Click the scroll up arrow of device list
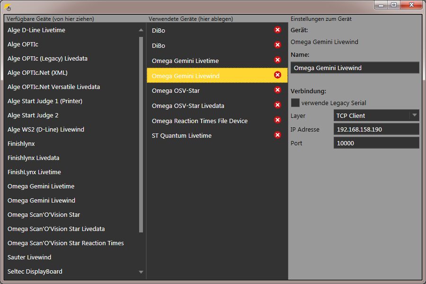Viewport: 426px width, 284px height. coord(141,30)
